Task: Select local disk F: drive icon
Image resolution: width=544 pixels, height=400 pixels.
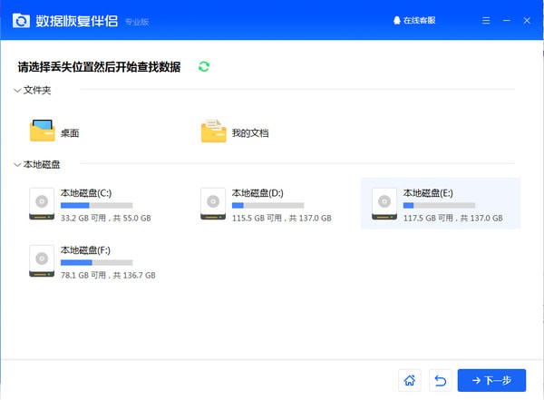Action: point(42,259)
